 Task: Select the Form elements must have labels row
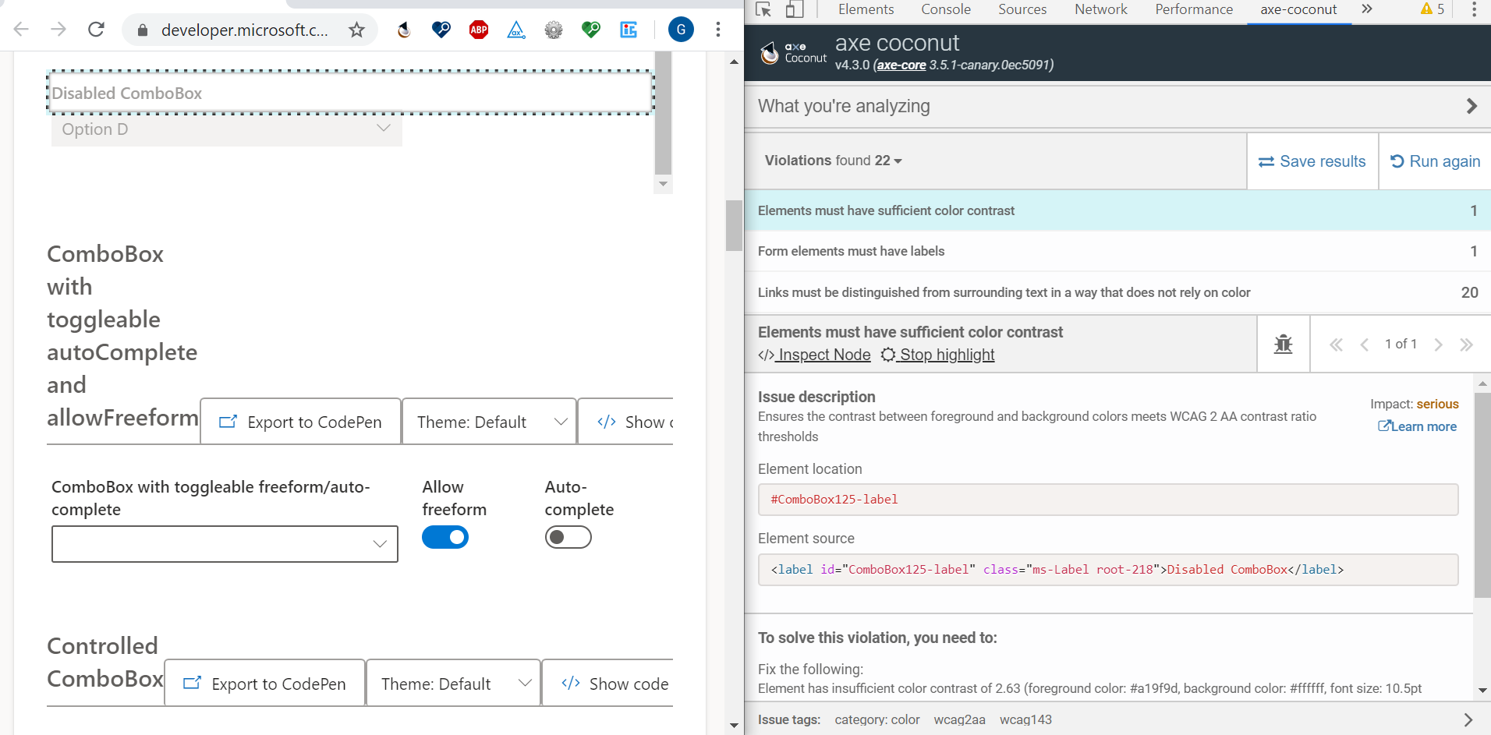pyautogui.click(x=1117, y=251)
